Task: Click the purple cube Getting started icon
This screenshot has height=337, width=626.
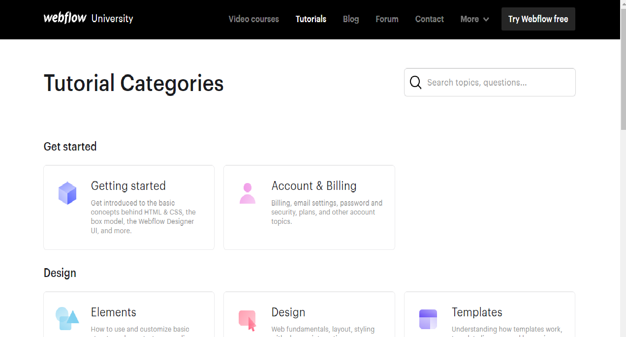Action: coord(67,193)
